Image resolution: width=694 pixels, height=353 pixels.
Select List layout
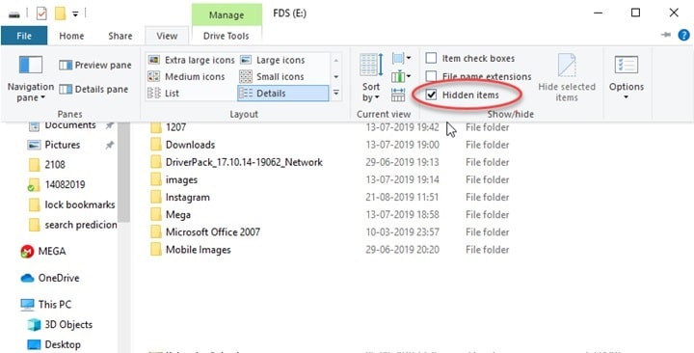(x=163, y=94)
